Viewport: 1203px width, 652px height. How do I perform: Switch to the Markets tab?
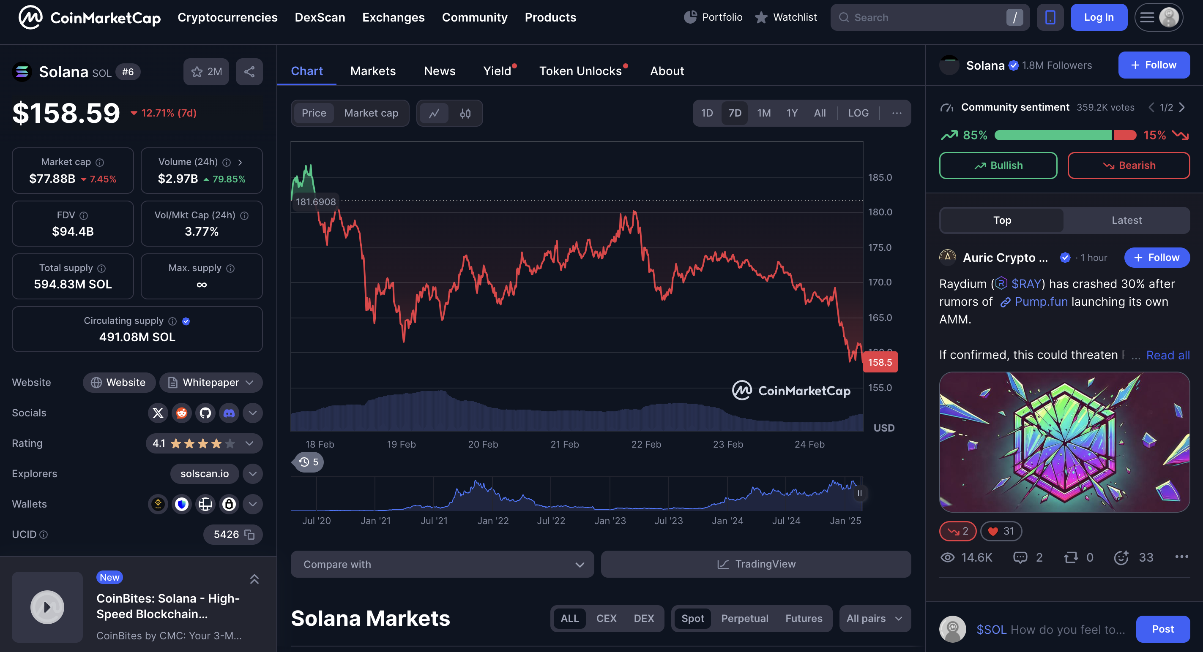tap(373, 71)
